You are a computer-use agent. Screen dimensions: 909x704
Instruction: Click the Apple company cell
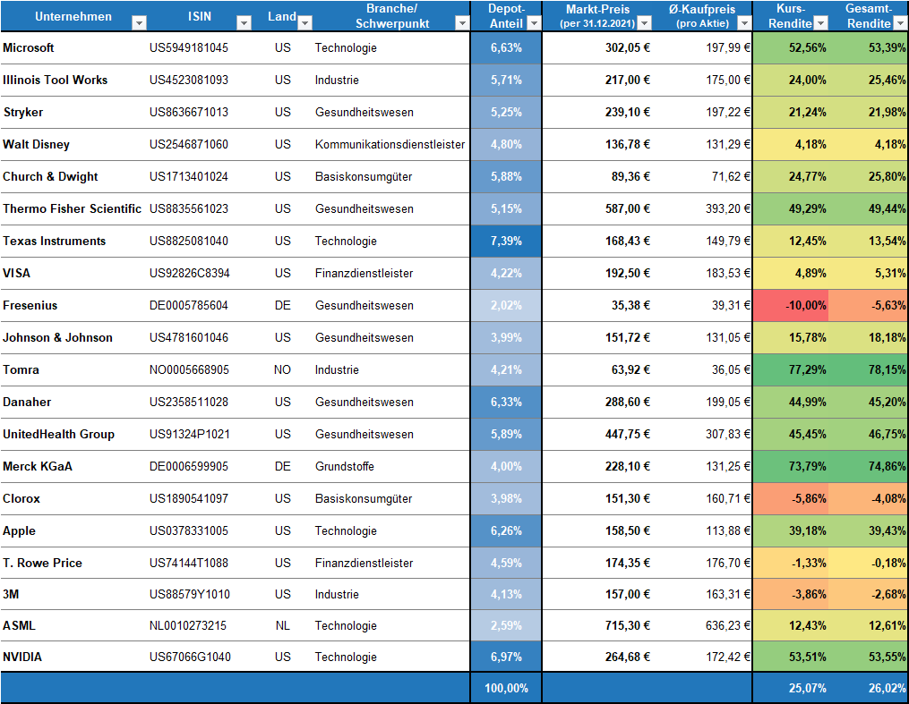pyautogui.click(x=19, y=530)
